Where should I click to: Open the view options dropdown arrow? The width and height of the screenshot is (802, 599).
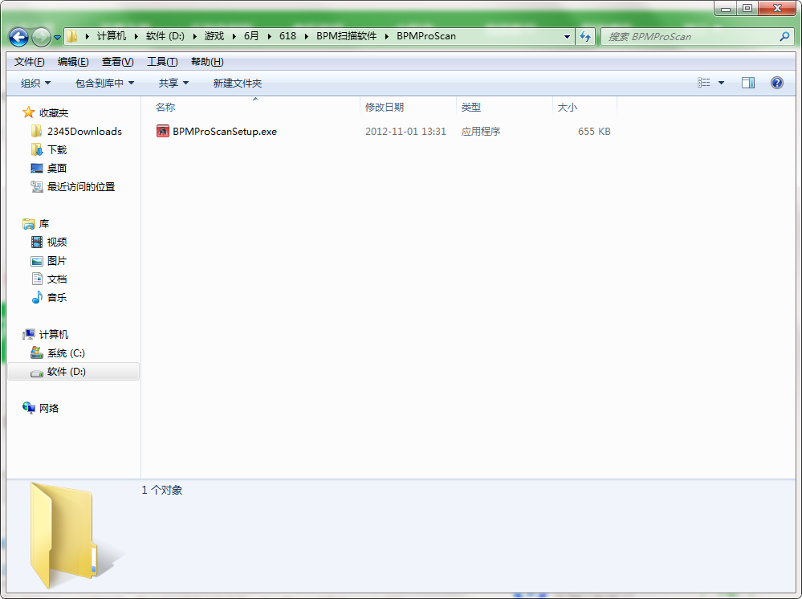pos(721,83)
